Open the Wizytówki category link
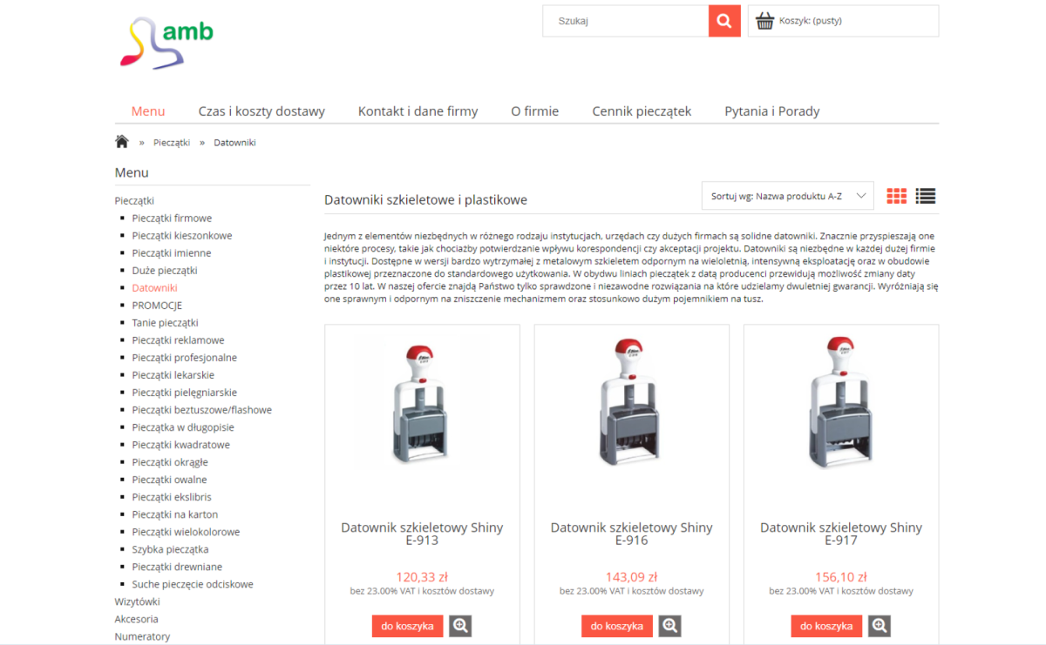The width and height of the screenshot is (1046, 645). pyautogui.click(x=137, y=601)
